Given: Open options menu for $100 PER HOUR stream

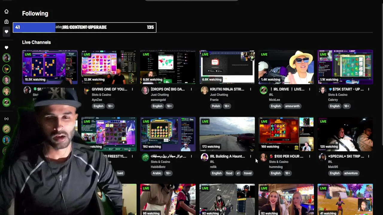Looking at the screenshot, I should coord(309,156).
